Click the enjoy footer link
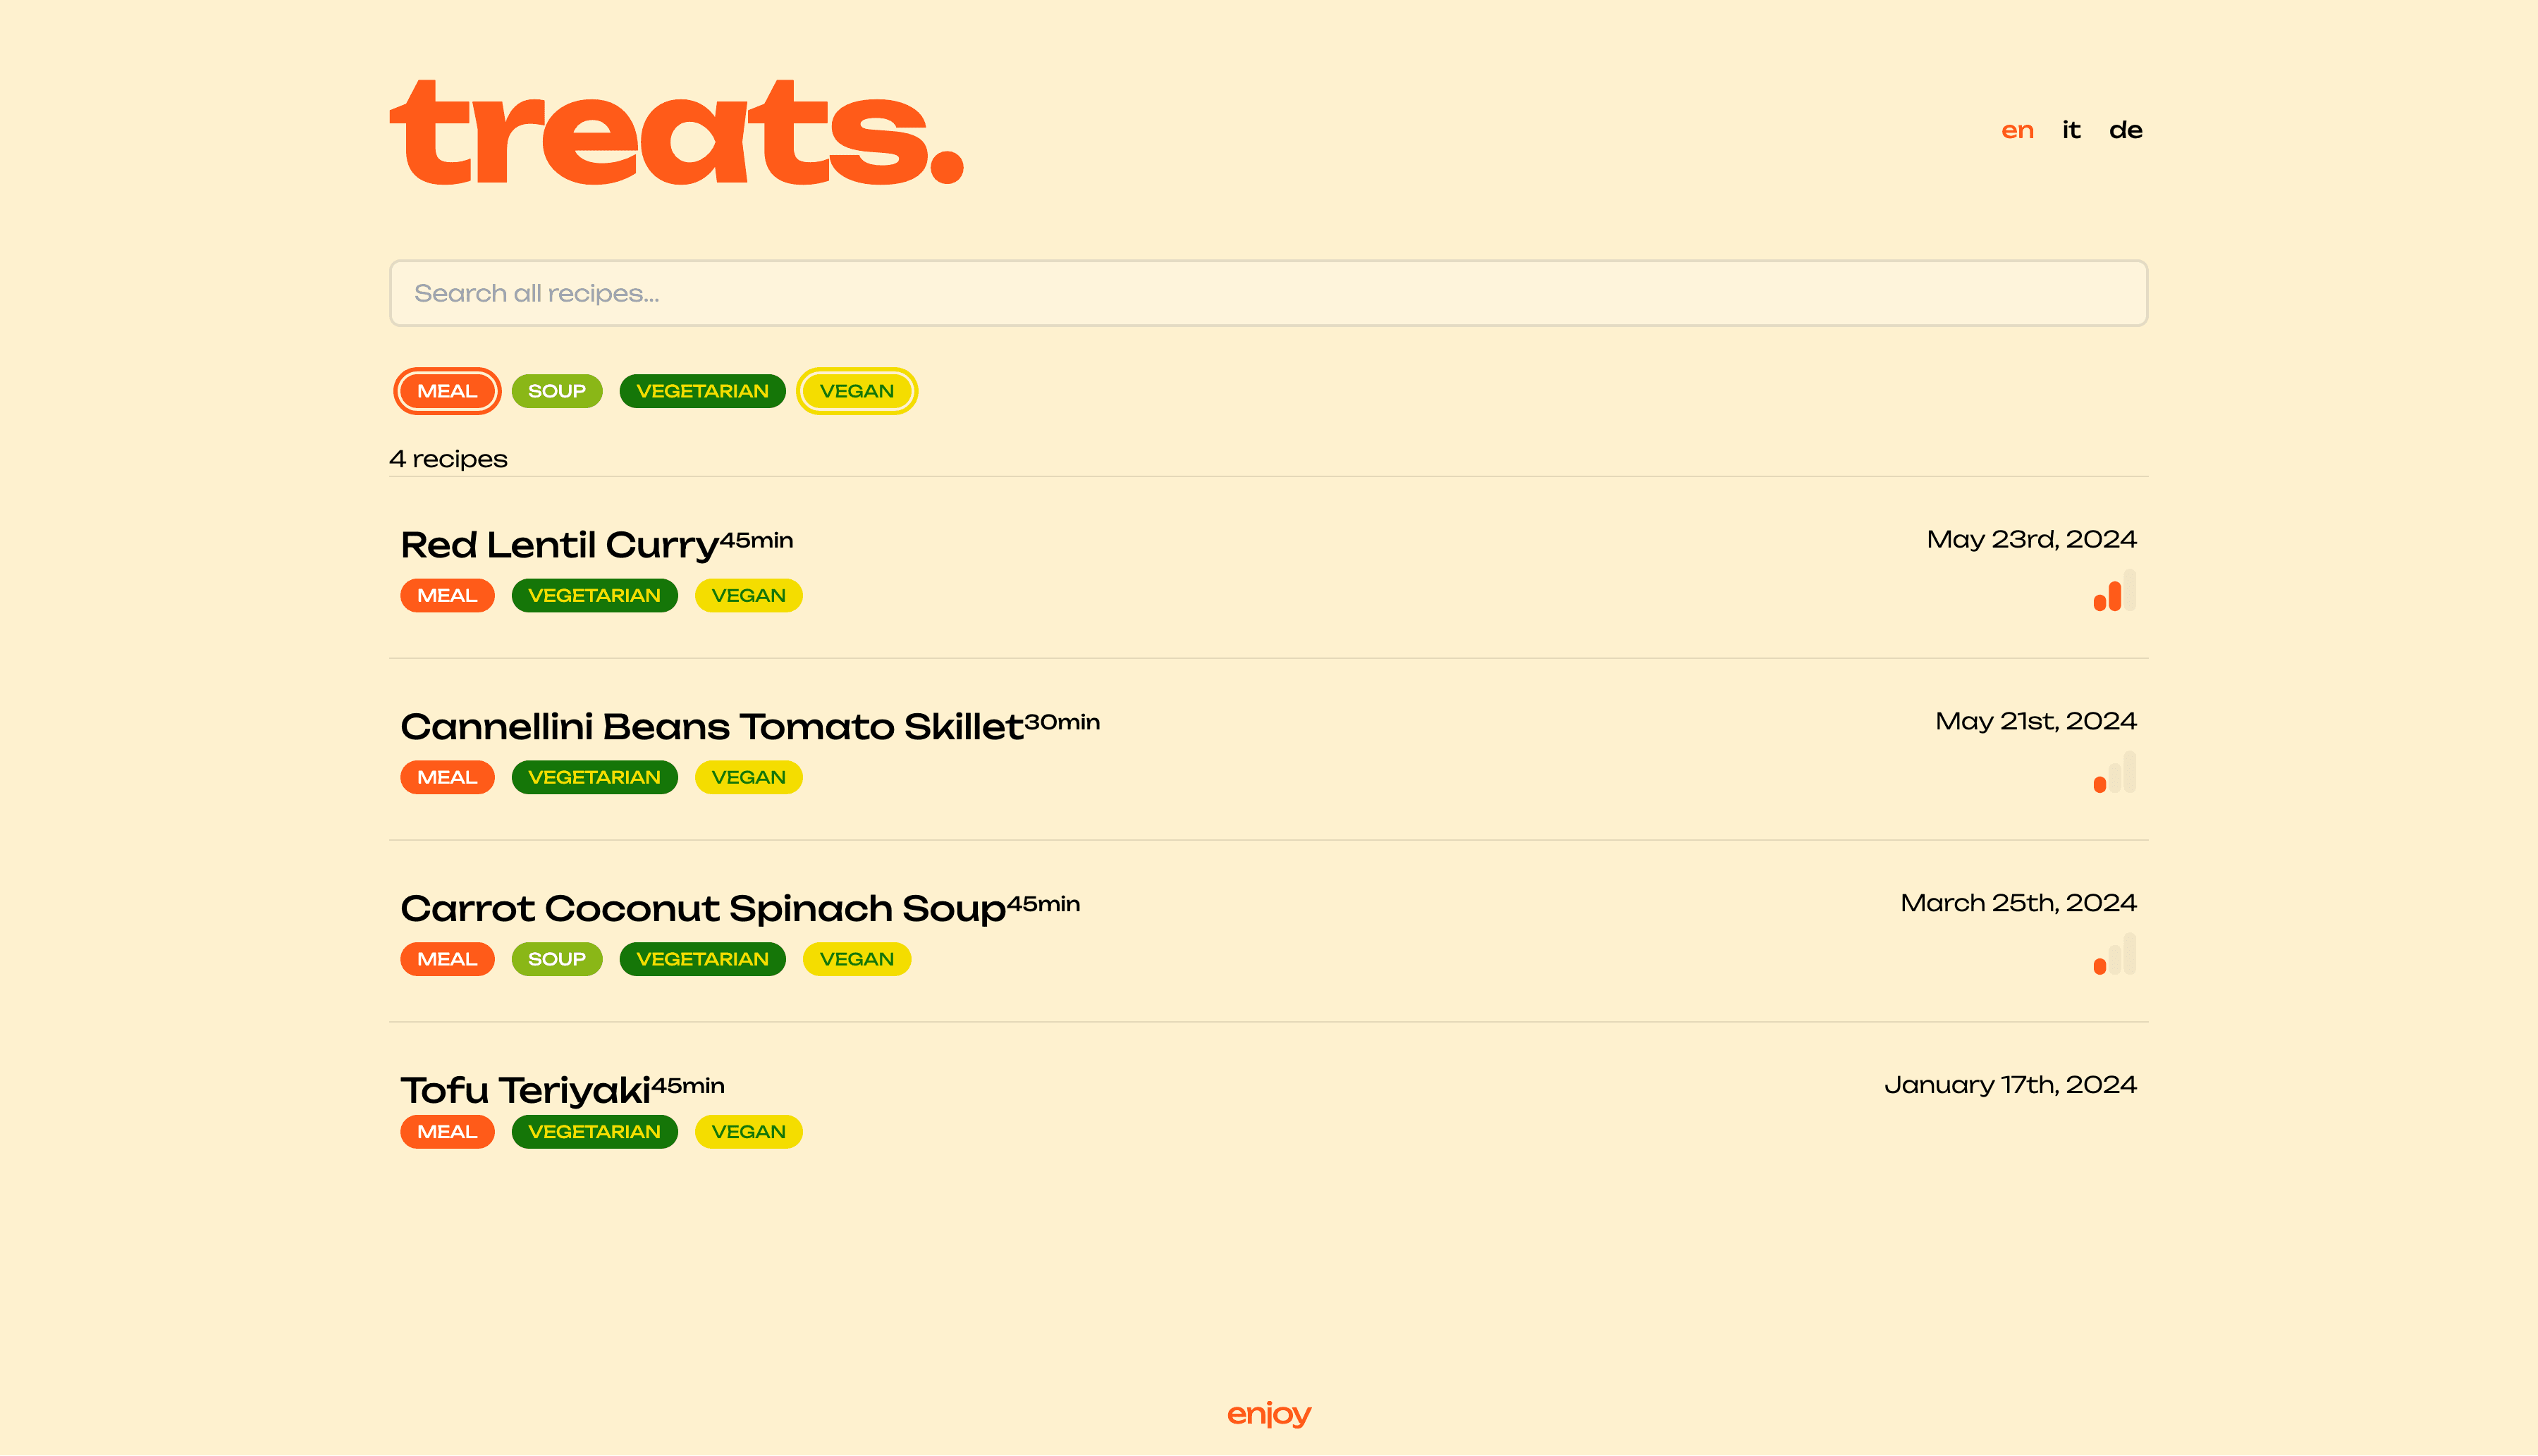 [x=1268, y=1414]
